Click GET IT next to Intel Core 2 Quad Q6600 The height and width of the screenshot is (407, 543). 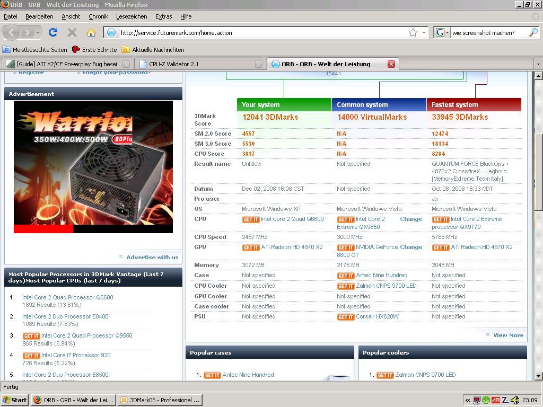tap(251, 219)
